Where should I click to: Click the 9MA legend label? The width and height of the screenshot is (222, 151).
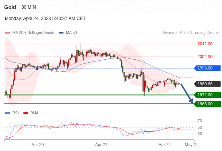35,113
